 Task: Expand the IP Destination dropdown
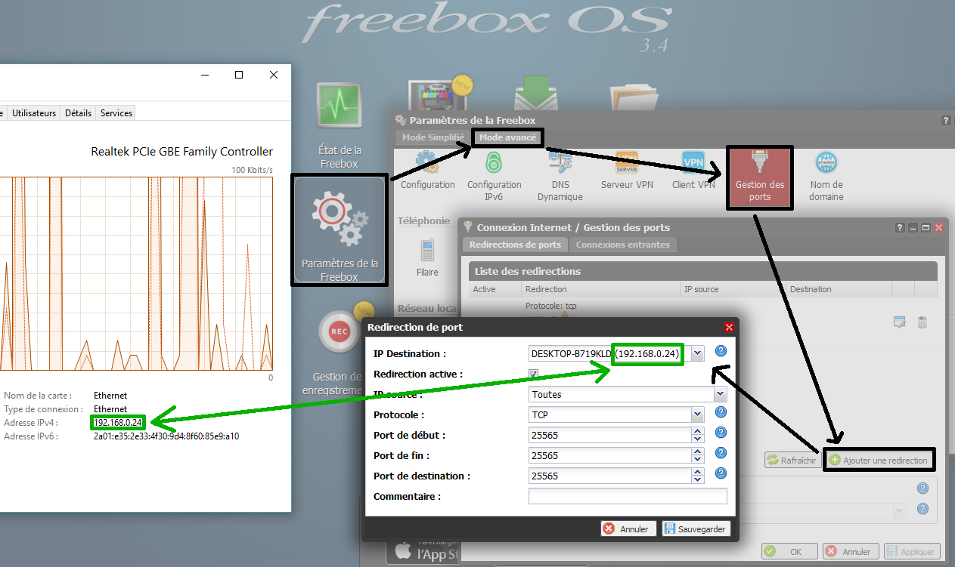coord(698,353)
